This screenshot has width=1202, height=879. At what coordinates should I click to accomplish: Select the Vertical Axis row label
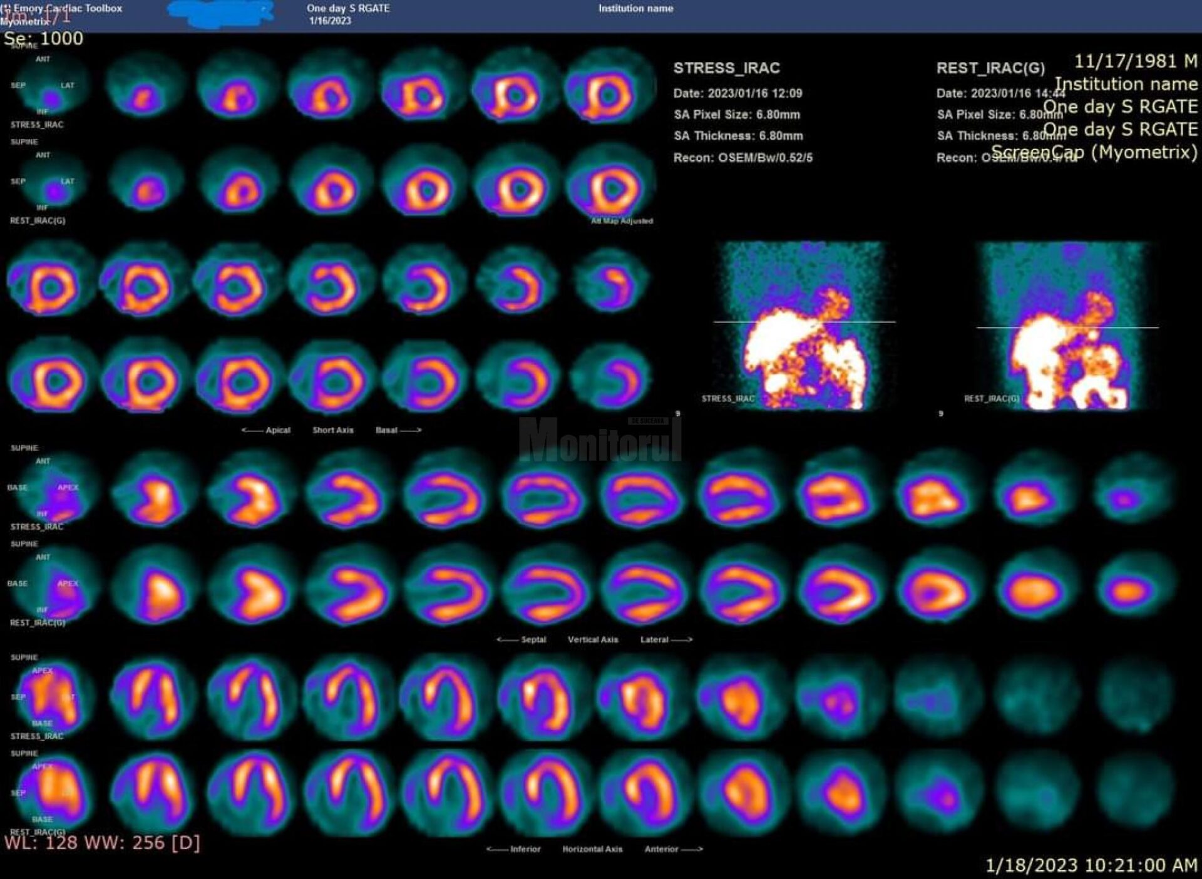point(593,639)
